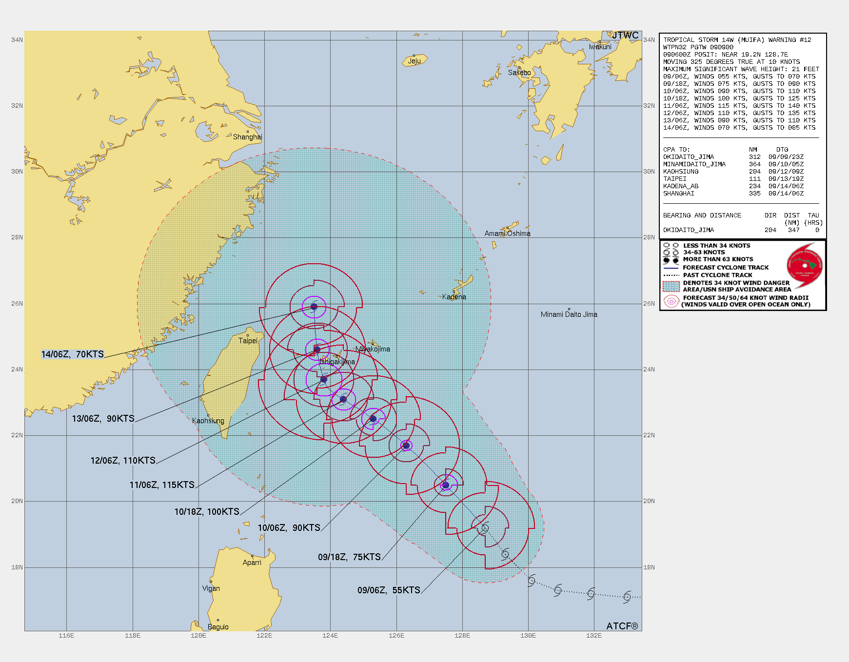The height and width of the screenshot is (662, 849).
Task: Click the 130E longitude axis label
Action: (528, 636)
